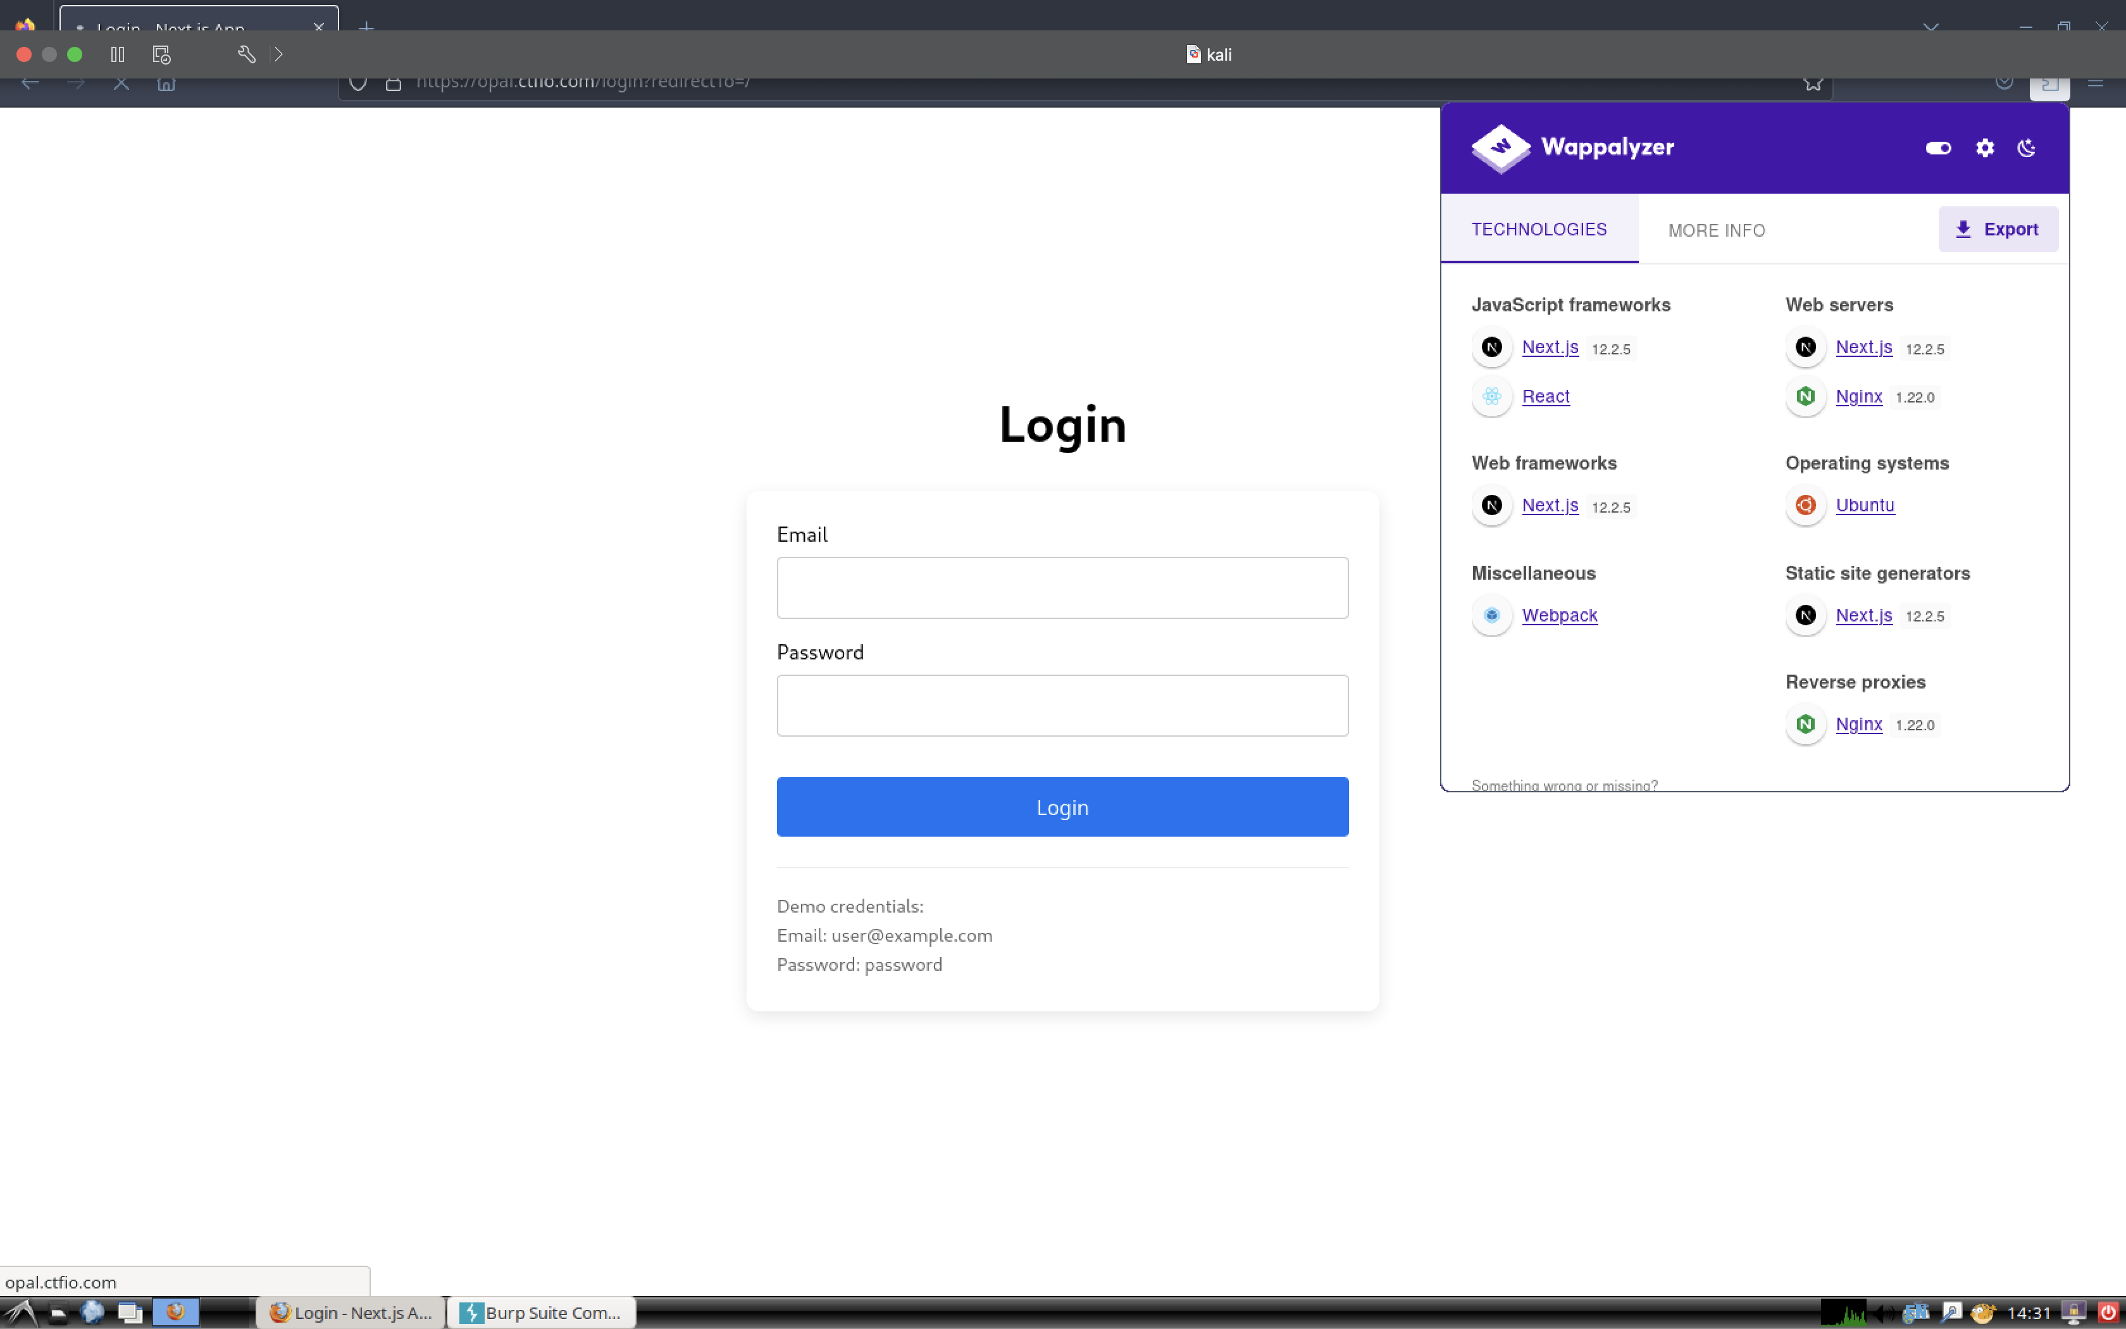Expand the chevron arrow next to wrench
Viewport: 2126px width, 1329px height.
pos(278,54)
